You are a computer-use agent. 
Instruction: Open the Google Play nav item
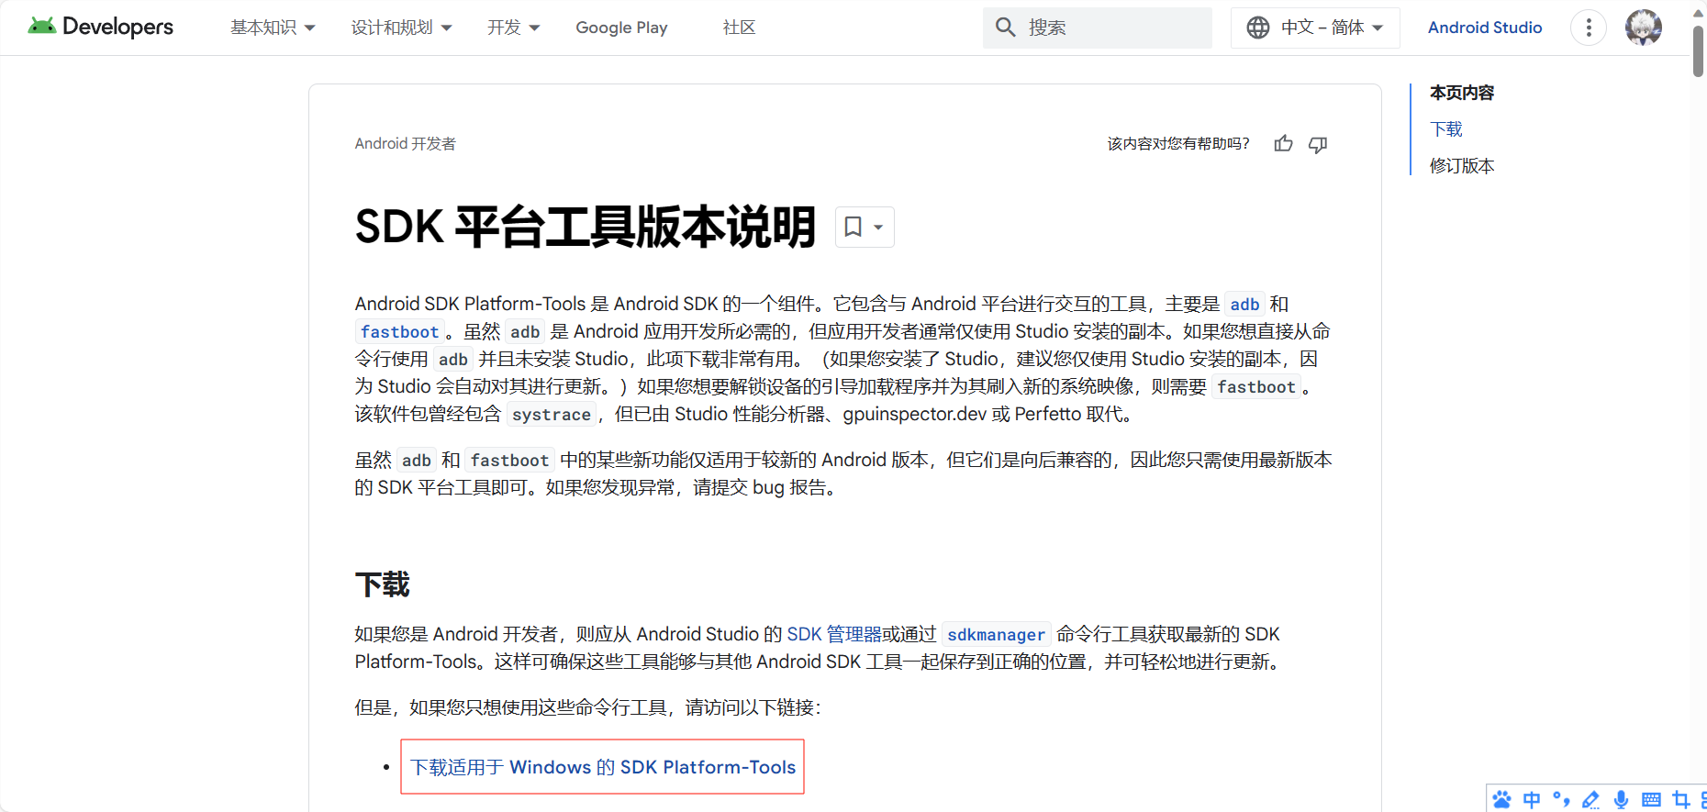(621, 28)
